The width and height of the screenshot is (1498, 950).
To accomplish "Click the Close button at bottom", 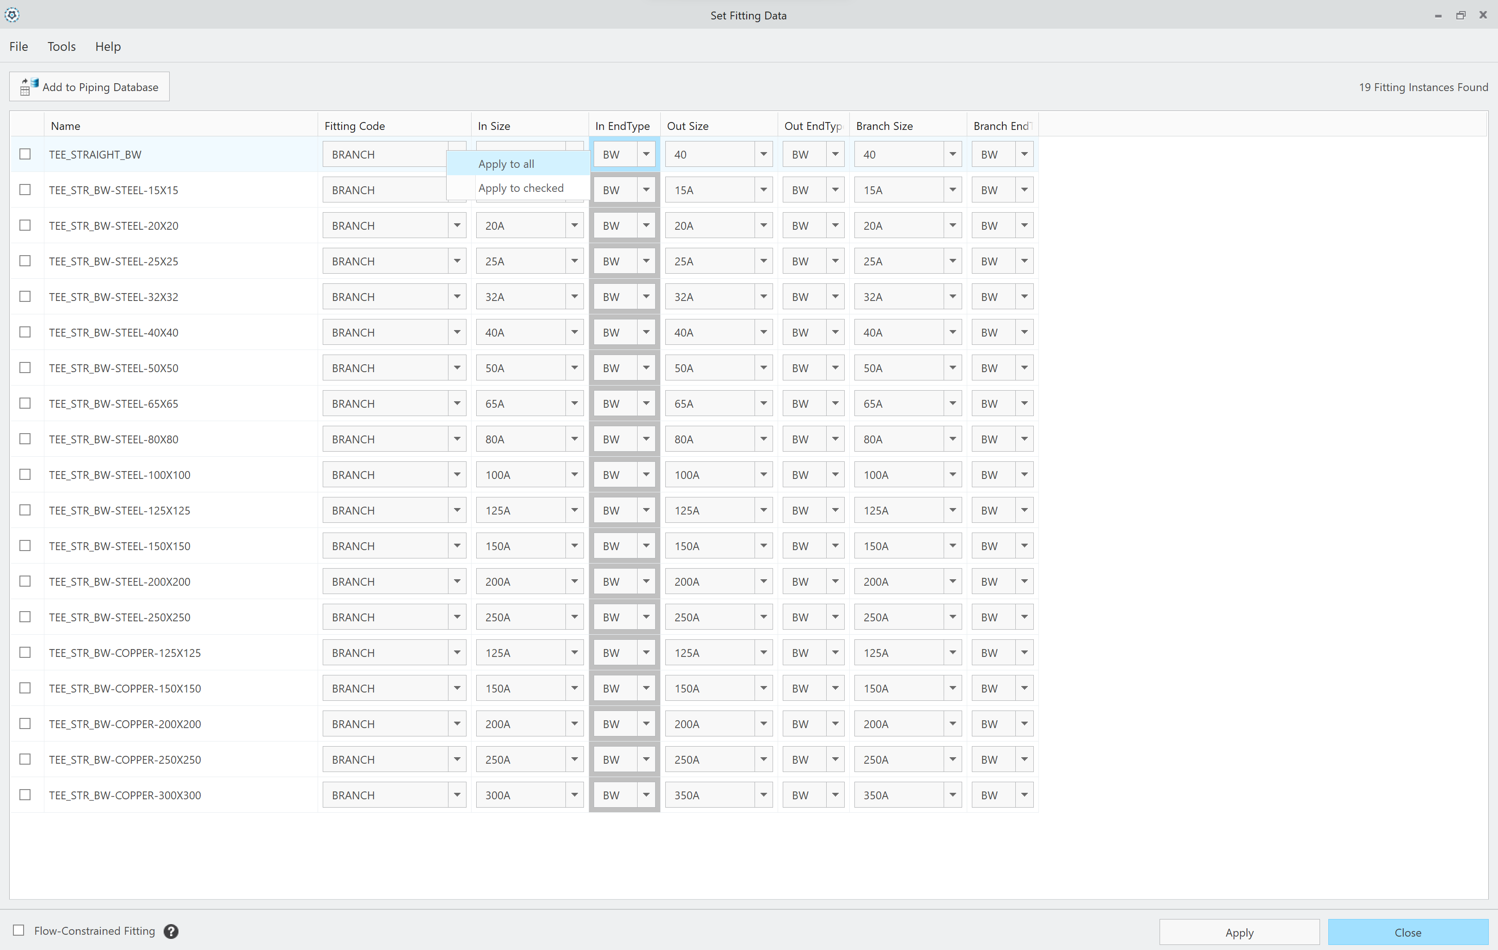I will (1407, 932).
